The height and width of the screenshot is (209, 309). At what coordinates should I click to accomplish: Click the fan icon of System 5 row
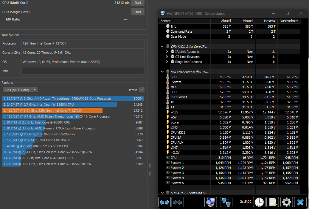pos(168,183)
